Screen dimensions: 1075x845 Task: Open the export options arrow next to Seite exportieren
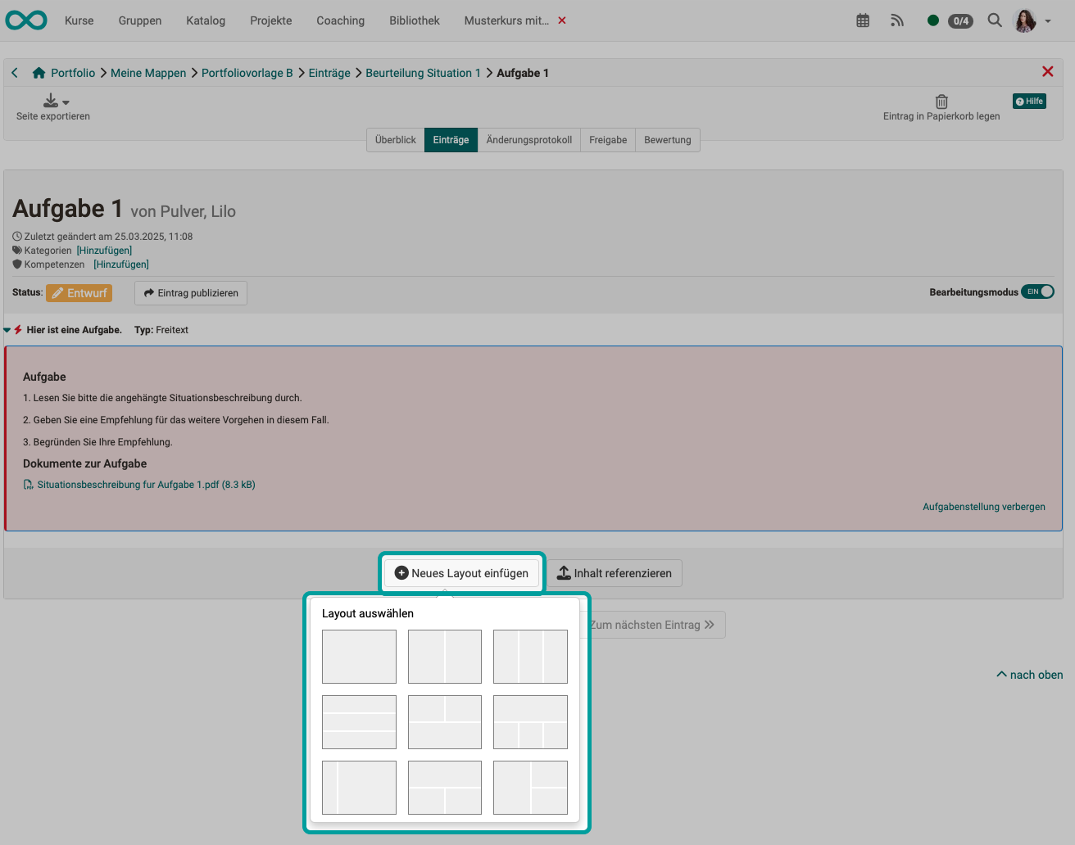coord(65,100)
